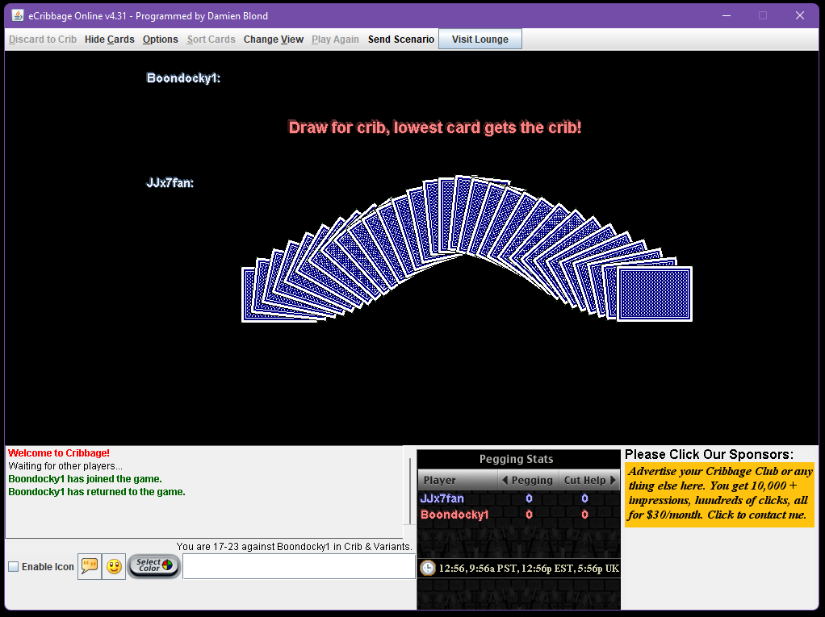825x617 pixels.
Task: Click the right arrow beside Cut Help
Action: click(613, 480)
